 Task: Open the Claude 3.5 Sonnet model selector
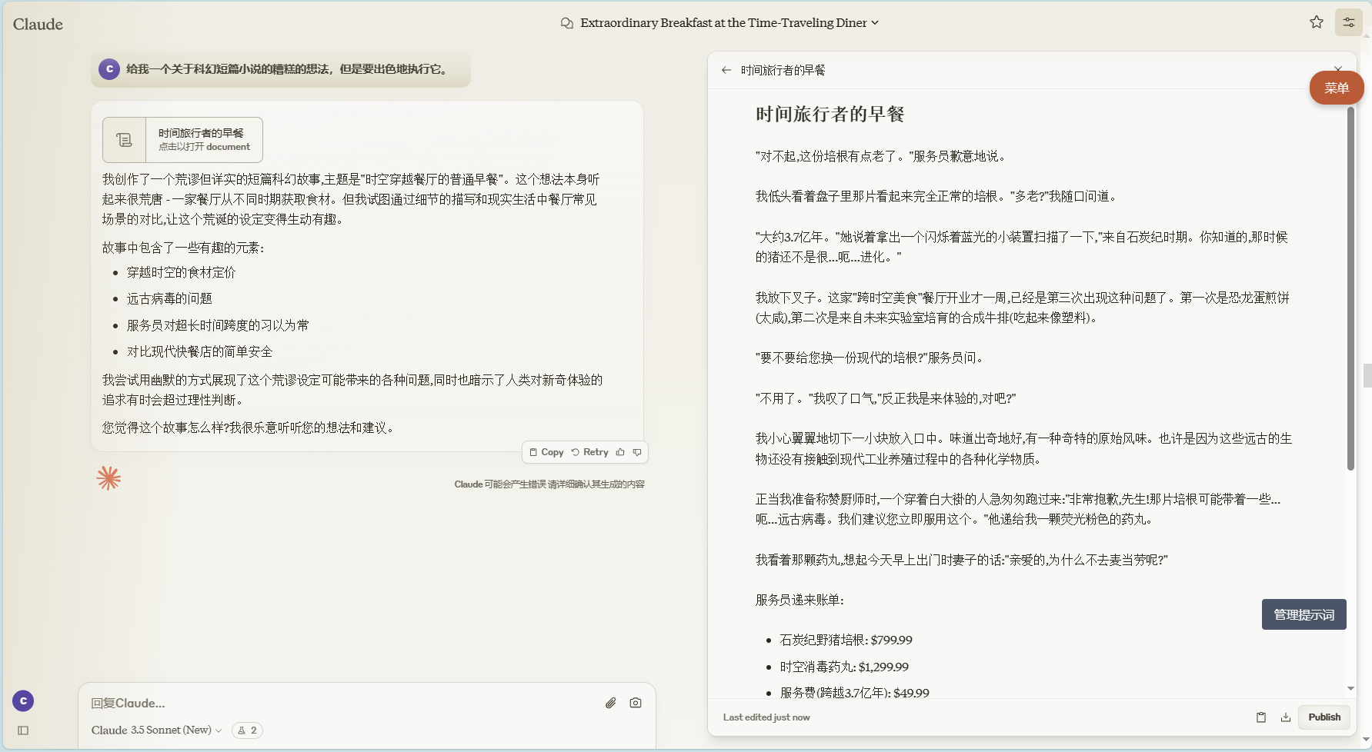pos(154,730)
